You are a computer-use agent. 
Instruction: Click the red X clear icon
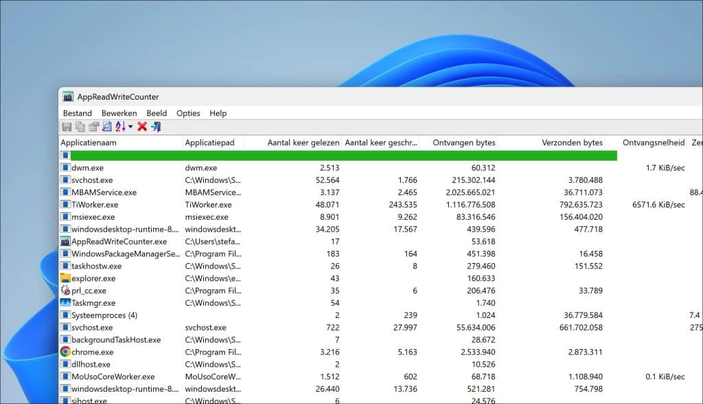pos(142,127)
